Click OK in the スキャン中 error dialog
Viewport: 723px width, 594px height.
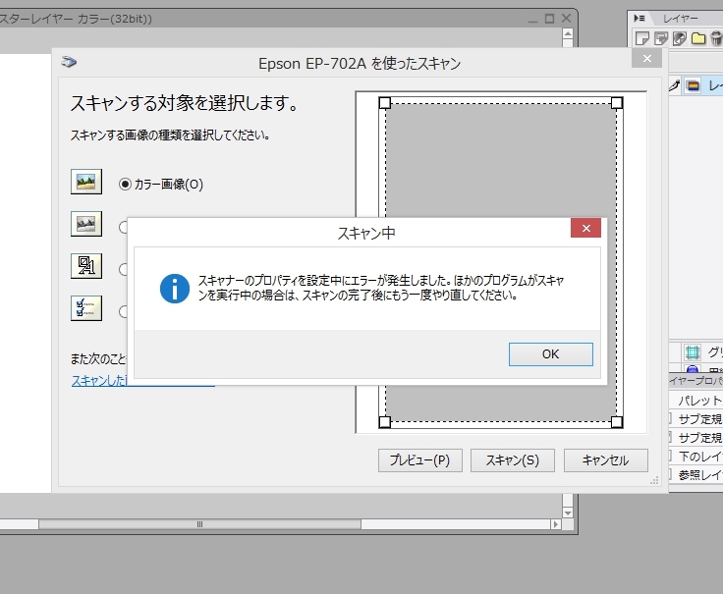[550, 353]
